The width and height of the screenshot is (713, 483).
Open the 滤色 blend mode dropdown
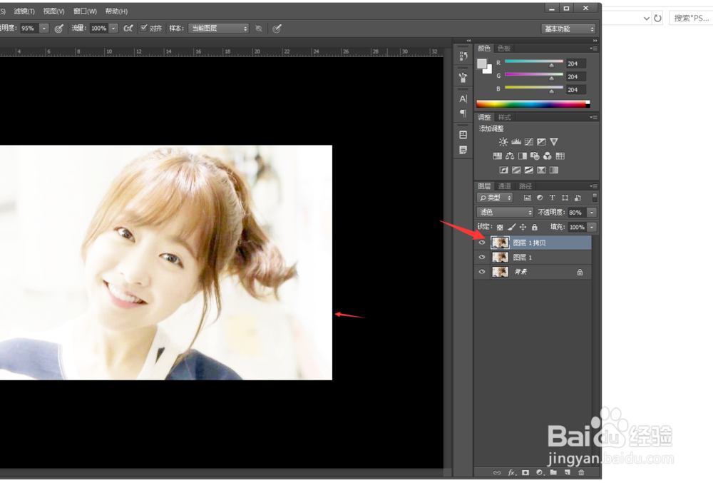[x=505, y=213]
